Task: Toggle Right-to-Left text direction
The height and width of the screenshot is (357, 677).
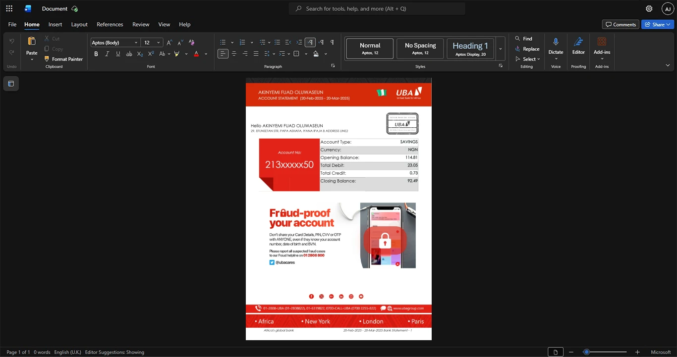Action: coord(321,43)
